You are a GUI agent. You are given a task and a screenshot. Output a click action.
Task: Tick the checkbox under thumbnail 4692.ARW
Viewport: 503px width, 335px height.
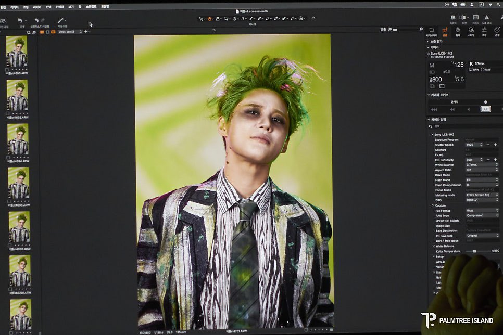8,113
